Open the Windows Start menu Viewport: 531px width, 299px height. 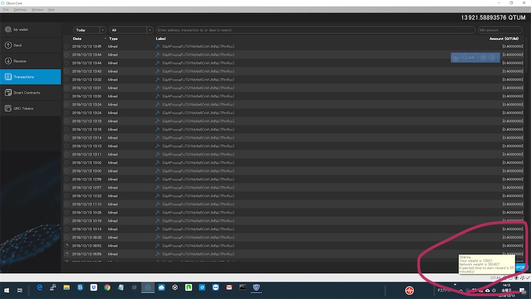[6, 290]
